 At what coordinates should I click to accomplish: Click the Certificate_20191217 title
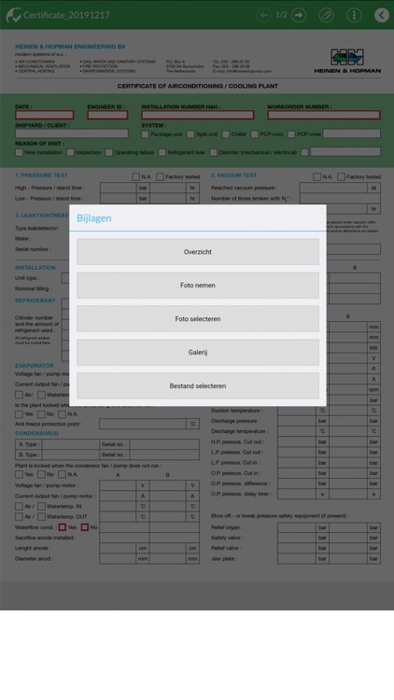click(66, 15)
